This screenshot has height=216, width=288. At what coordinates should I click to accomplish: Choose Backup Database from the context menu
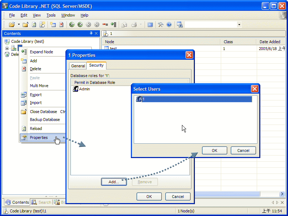tap(43, 120)
